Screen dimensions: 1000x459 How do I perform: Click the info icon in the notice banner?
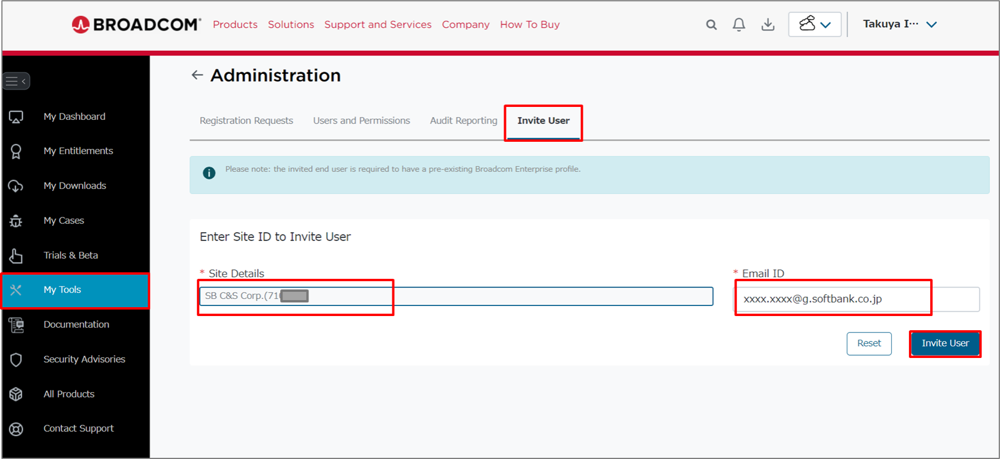209,173
